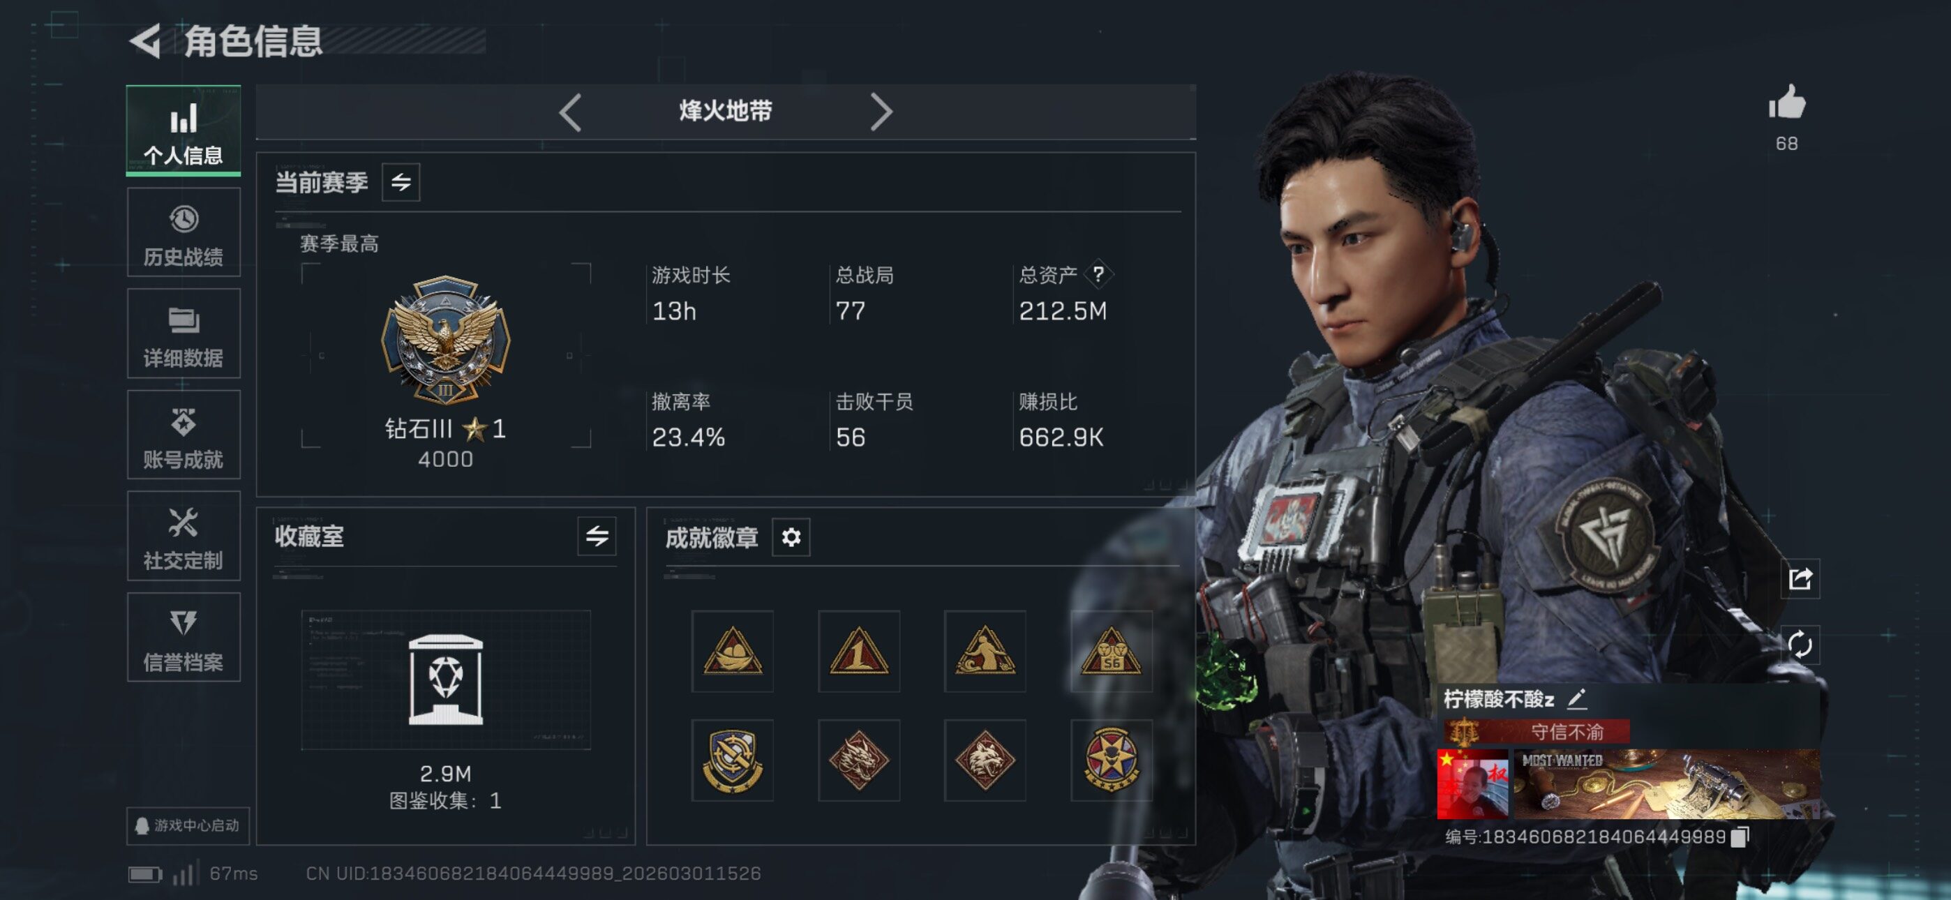Select the number 1 triangle badge

(859, 651)
